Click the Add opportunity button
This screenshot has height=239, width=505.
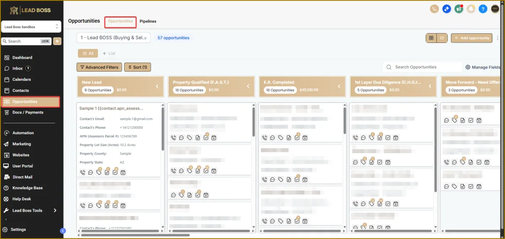[x=472, y=38]
